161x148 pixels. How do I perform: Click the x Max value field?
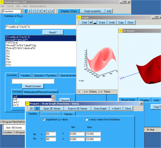(x=93, y=134)
